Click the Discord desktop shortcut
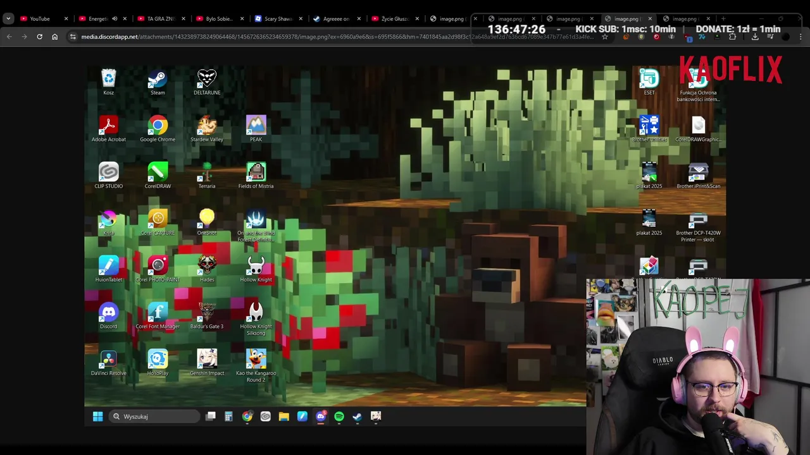Image resolution: width=810 pixels, height=455 pixels. click(x=109, y=317)
